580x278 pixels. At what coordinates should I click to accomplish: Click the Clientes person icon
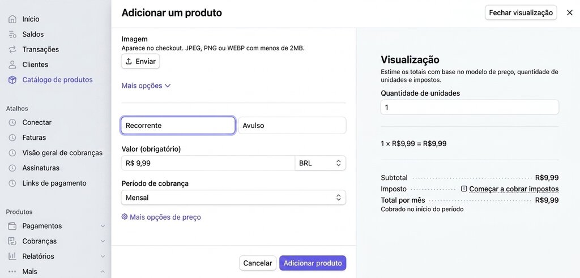(12, 65)
